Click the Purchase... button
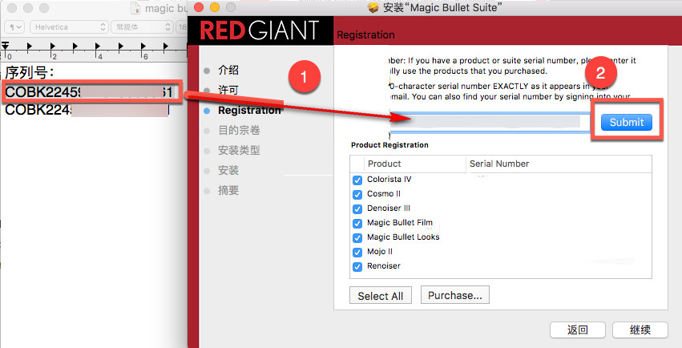Screen dimensions: 682x348 pyautogui.click(x=455, y=295)
